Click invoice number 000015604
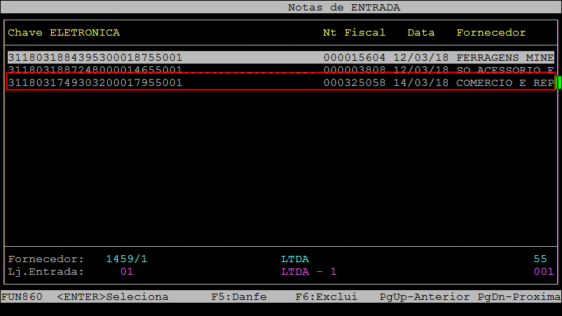562x316 pixels. (355, 57)
